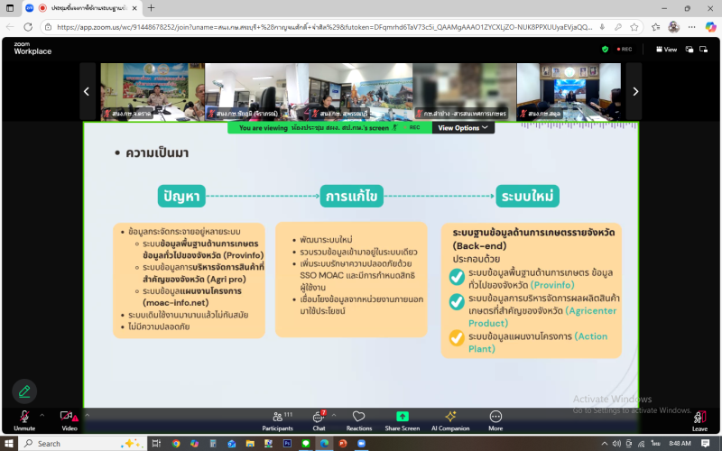Select the first participant video thumbnail

tap(152, 91)
